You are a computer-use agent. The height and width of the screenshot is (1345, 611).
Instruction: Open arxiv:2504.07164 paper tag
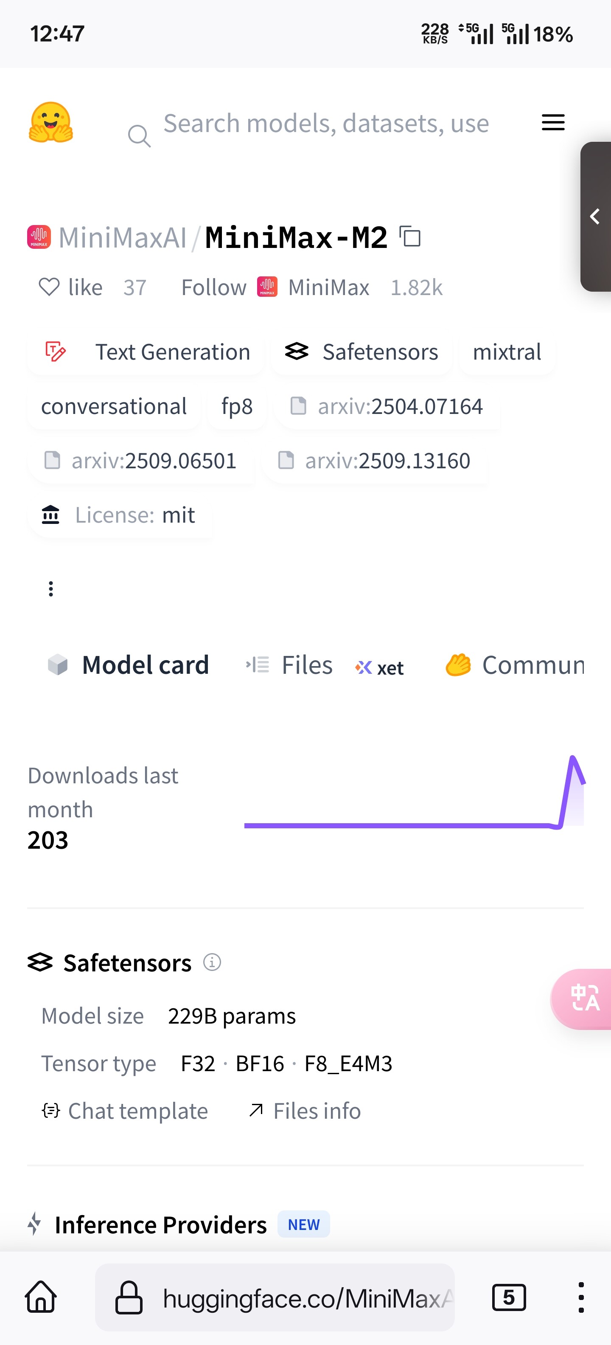point(387,406)
